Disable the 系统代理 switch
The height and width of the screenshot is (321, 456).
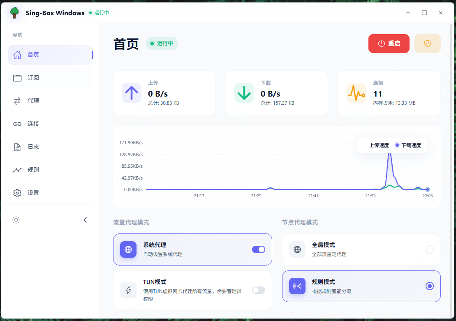coord(259,249)
